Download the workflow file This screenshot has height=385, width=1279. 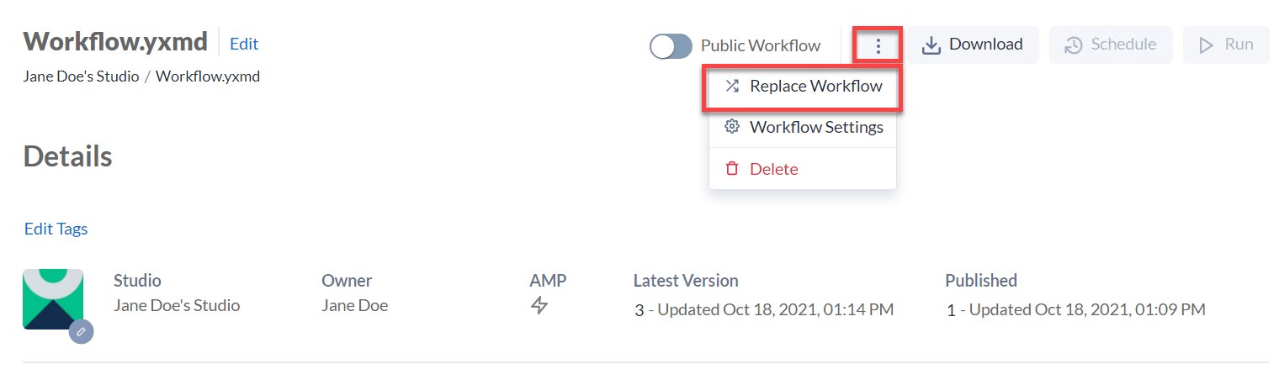pos(973,45)
